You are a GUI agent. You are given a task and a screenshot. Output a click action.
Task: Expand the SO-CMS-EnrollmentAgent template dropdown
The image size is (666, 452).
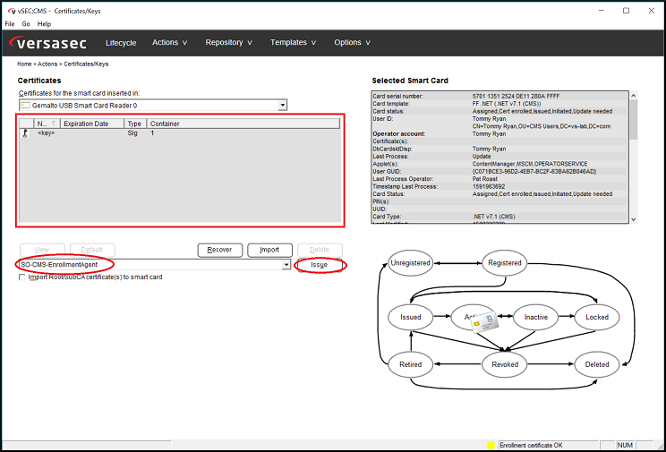pyautogui.click(x=286, y=265)
